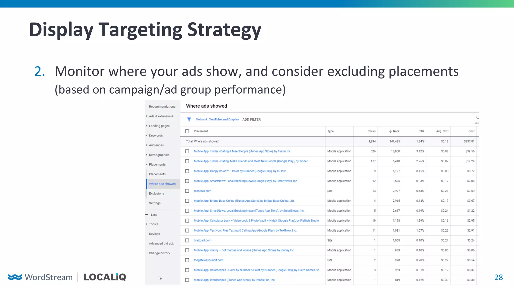Sort by the Type column header
The width and height of the screenshot is (514, 289).
[331, 131]
